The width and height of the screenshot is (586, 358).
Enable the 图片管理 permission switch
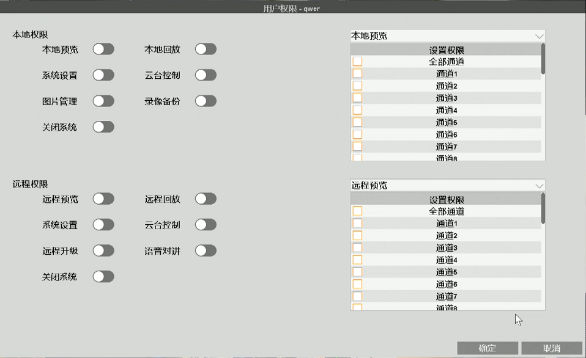pos(103,101)
